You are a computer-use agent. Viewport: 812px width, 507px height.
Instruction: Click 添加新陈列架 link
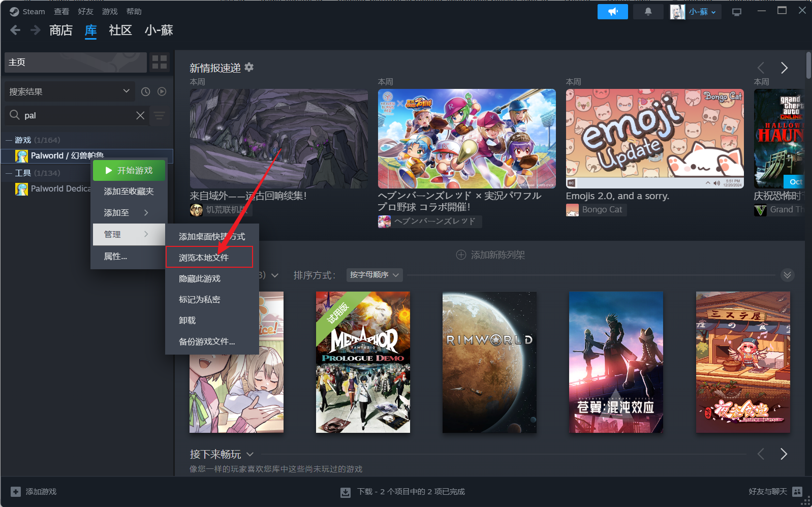click(x=490, y=255)
